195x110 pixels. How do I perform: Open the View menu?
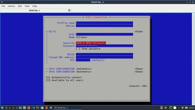27,6
